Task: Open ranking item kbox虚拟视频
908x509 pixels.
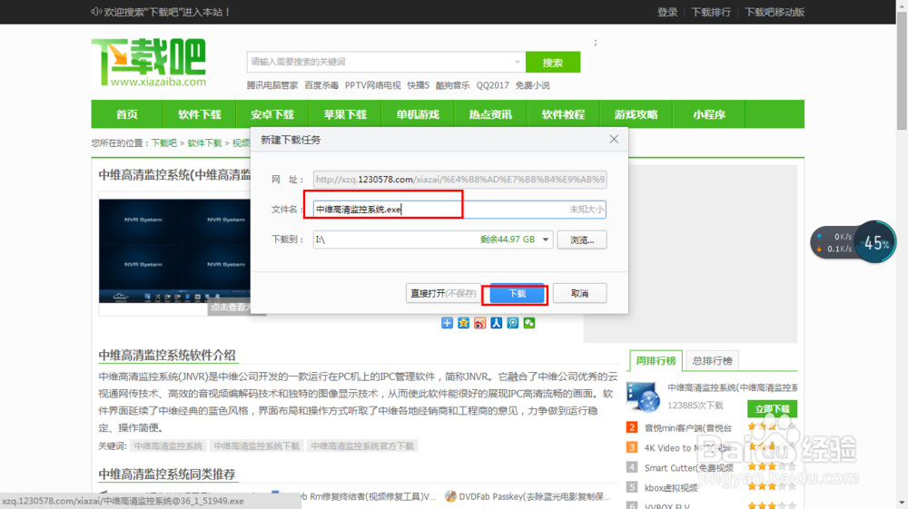Action: [671, 487]
